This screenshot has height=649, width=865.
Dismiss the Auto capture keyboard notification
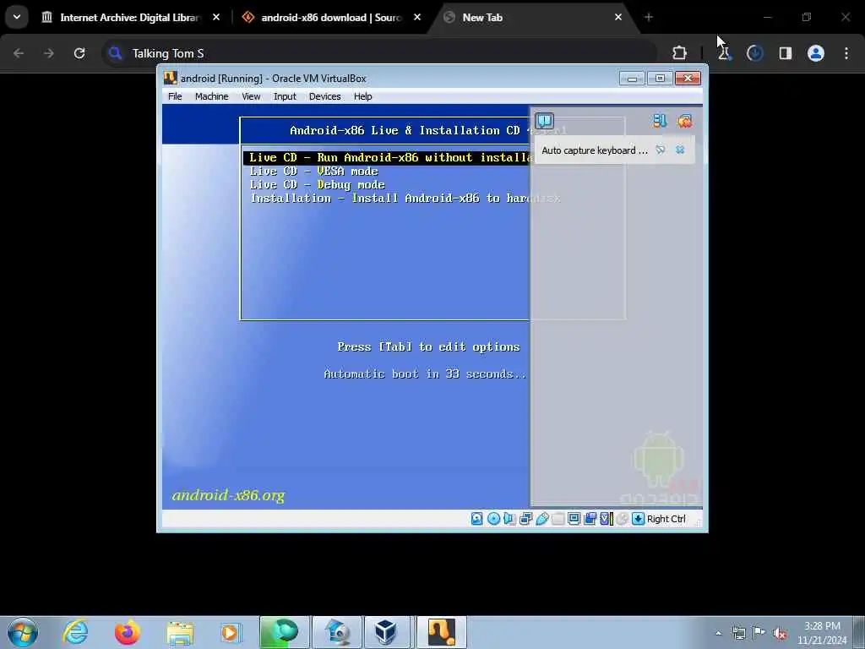[x=680, y=150]
